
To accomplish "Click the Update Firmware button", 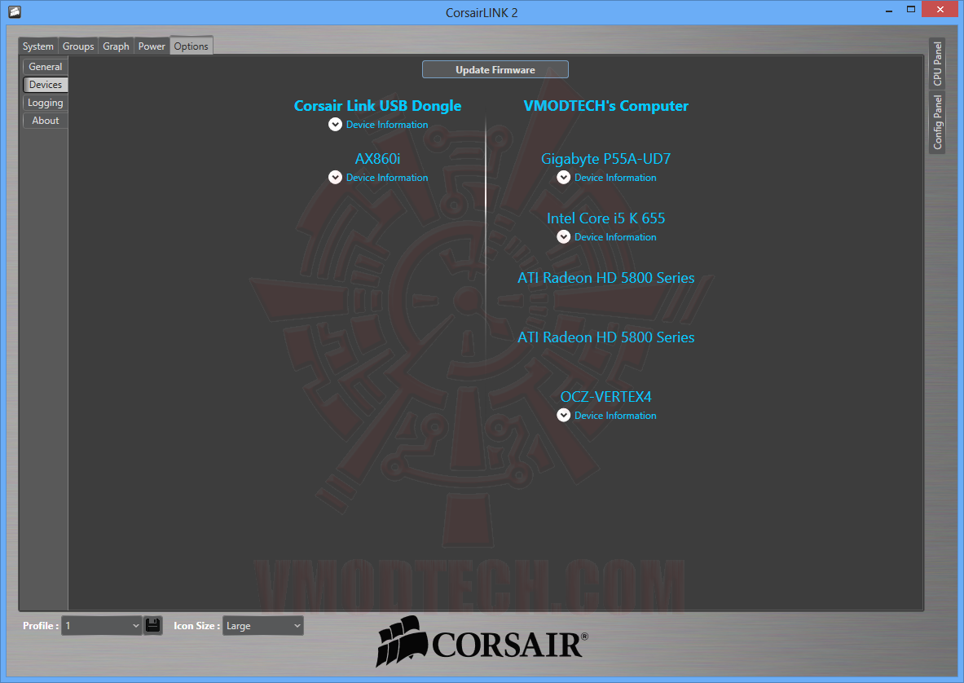I will click(495, 69).
